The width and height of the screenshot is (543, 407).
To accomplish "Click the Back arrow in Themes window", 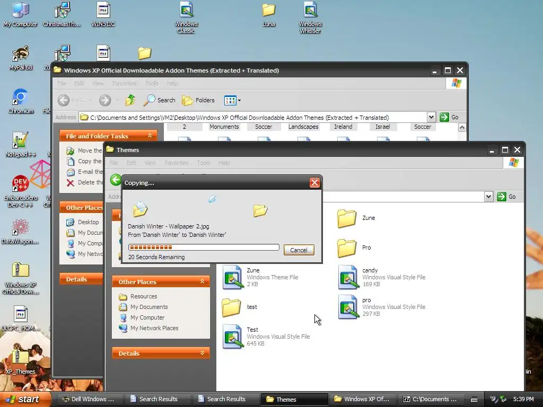I will 116,180.
